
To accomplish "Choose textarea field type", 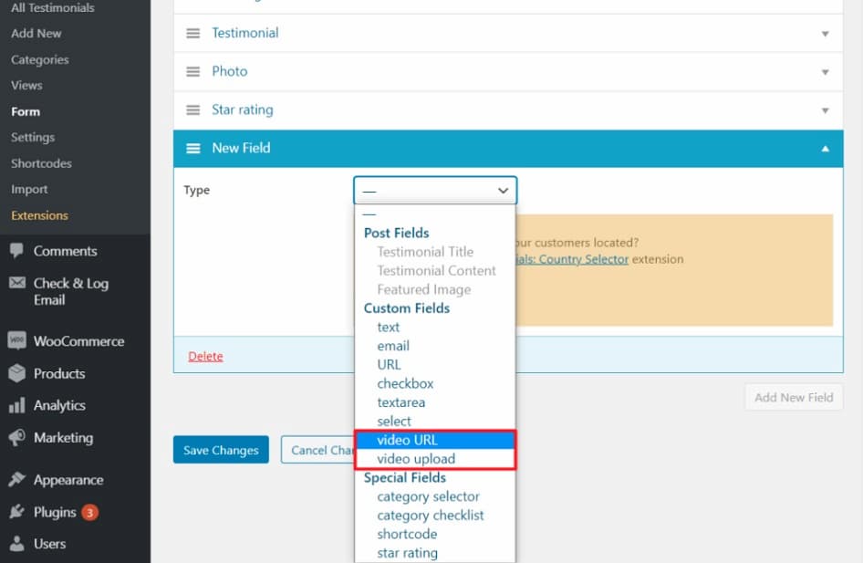I will point(400,402).
